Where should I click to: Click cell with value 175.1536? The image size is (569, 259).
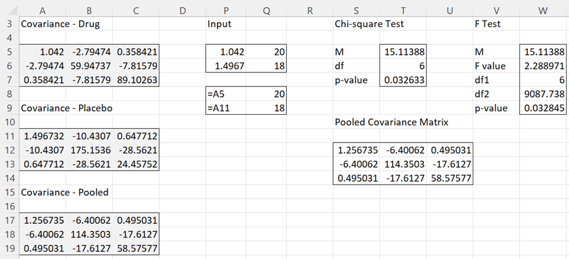point(89,150)
